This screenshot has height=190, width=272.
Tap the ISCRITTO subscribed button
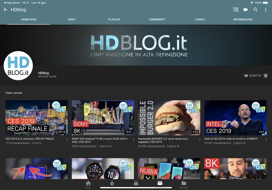(253, 76)
